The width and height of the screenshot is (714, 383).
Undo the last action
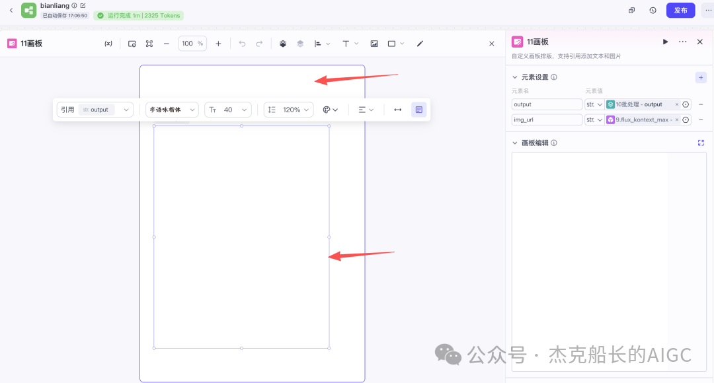click(242, 44)
